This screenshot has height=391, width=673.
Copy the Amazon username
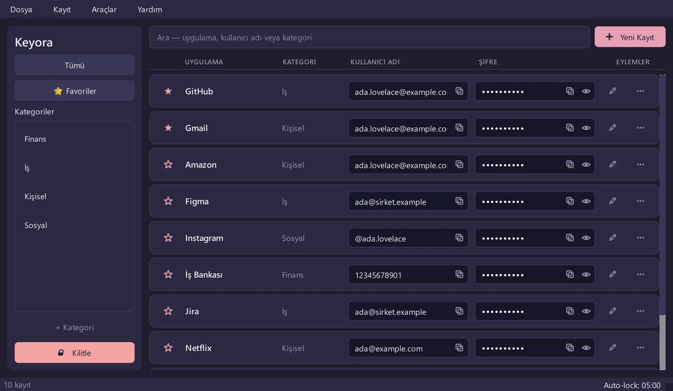[459, 164]
